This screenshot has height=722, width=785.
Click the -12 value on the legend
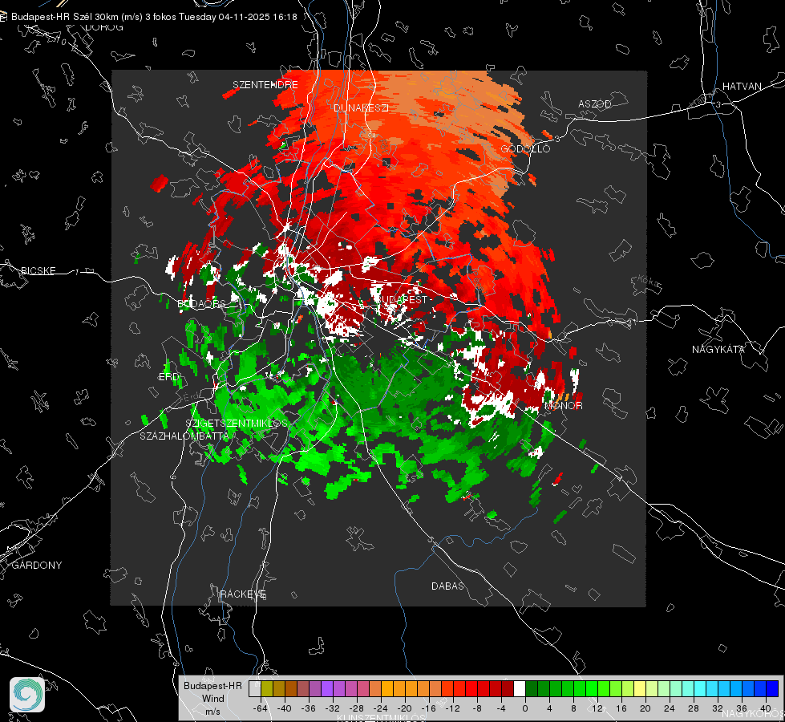click(x=452, y=708)
